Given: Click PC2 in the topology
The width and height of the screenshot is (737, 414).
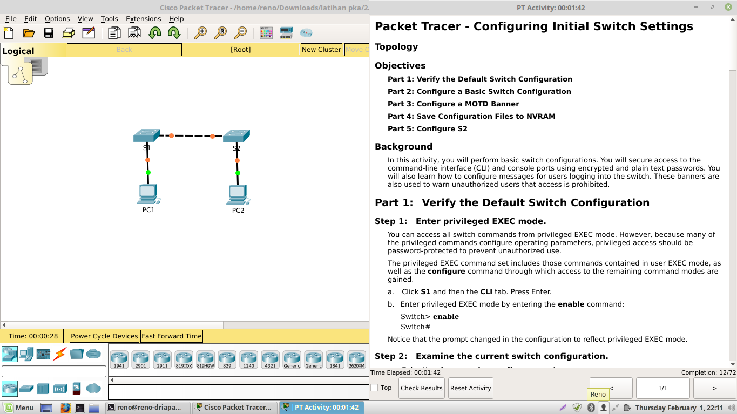Looking at the screenshot, I should click(x=238, y=195).
